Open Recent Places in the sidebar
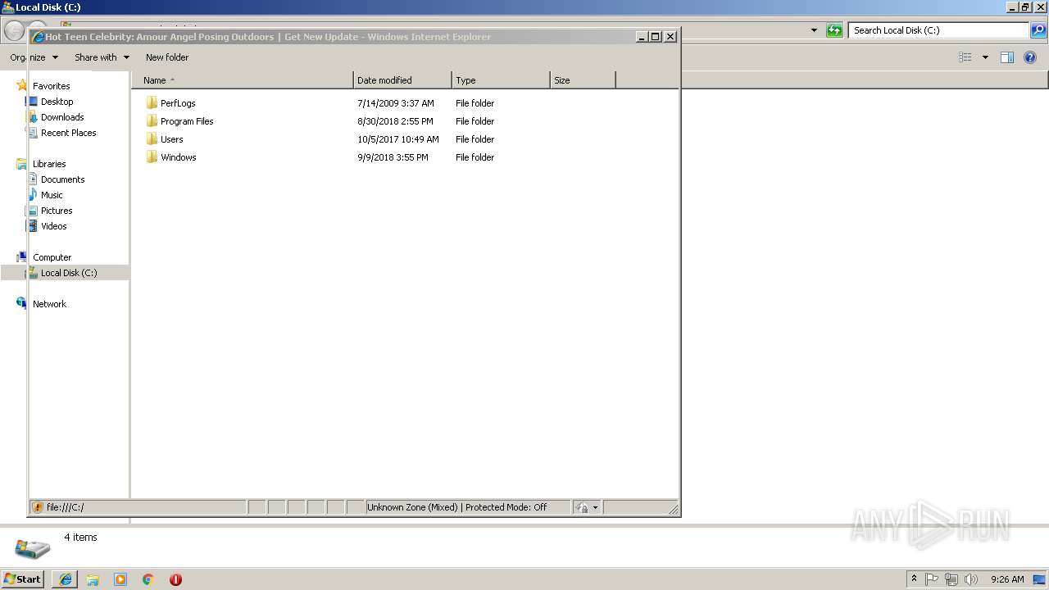This screenshot has height=590, width=1049. (69, 133)
